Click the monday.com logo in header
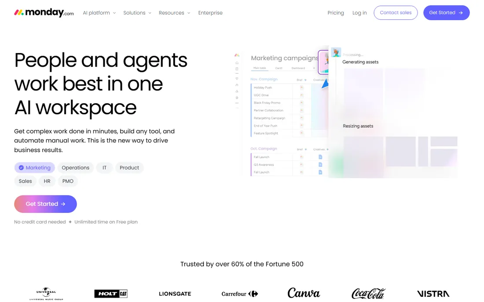The width and height of the screenshot is (484, 302). (44, 13)
